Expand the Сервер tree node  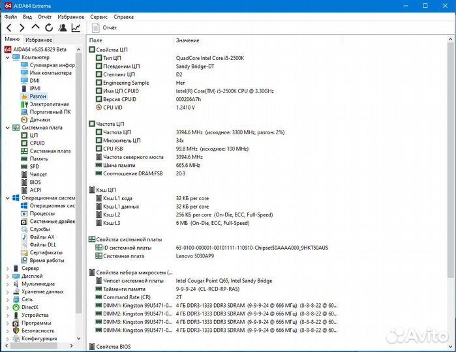pyautogui.click(x=8, y=269)
